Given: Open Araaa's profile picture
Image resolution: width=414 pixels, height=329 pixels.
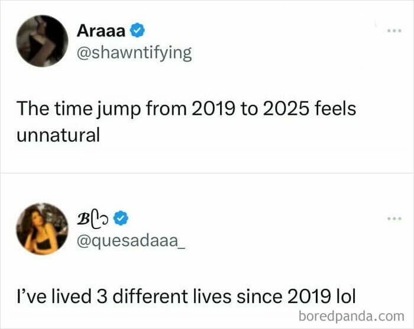Looking at the screenshot, I should pyautogui.click(x=42, y=41).
